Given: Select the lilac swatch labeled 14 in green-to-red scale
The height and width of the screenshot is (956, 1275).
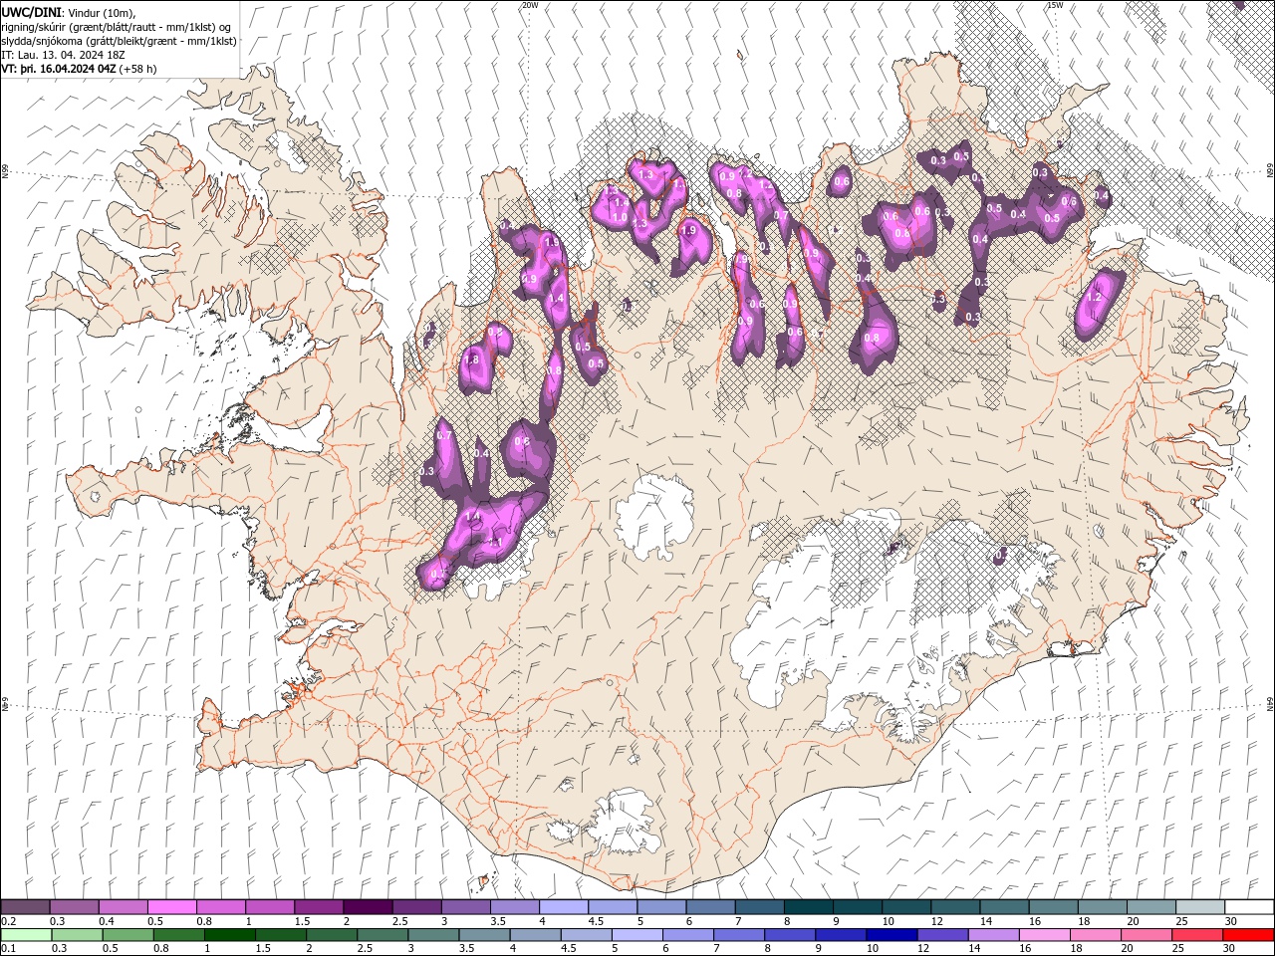Looking at the screenshot, I should click(x=993, y=935).
